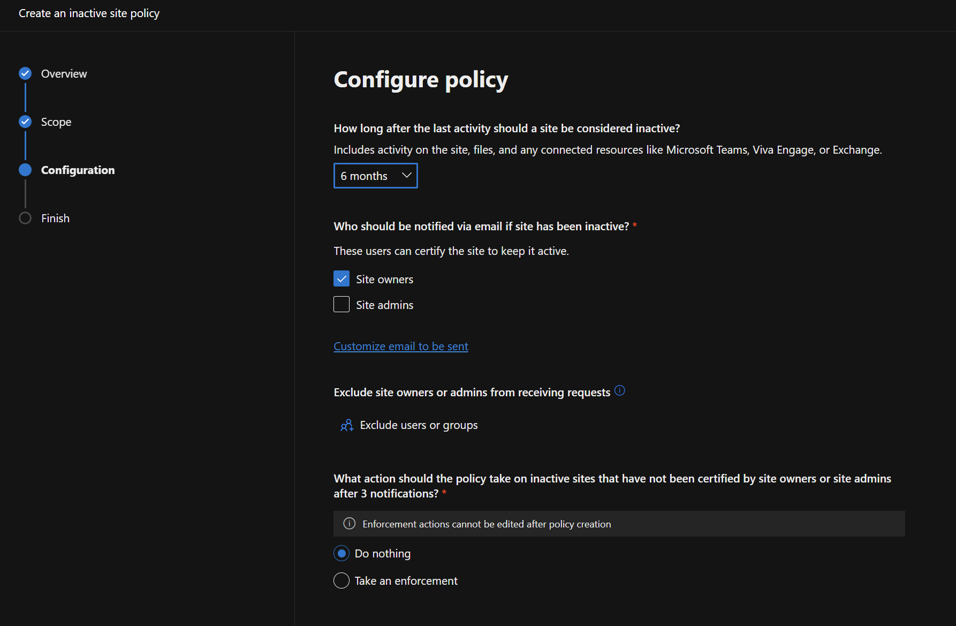Go to the Overview step
This screenshot has width=956, height=626.
coord(64,74)
